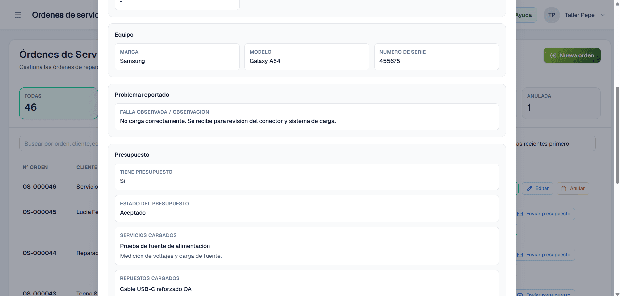Click order number OS-000045

(x=39, y=212)
